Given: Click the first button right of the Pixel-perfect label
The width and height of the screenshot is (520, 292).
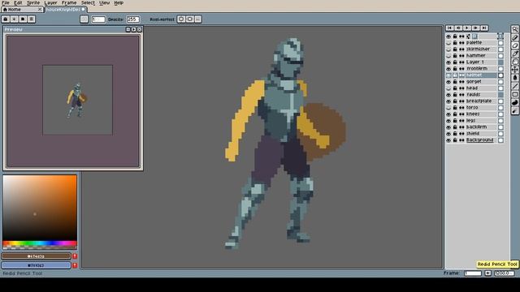Looking at the screenshot, I should (x=181, y=19).
